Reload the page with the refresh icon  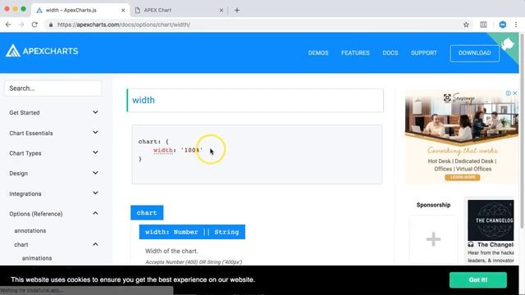34,25
